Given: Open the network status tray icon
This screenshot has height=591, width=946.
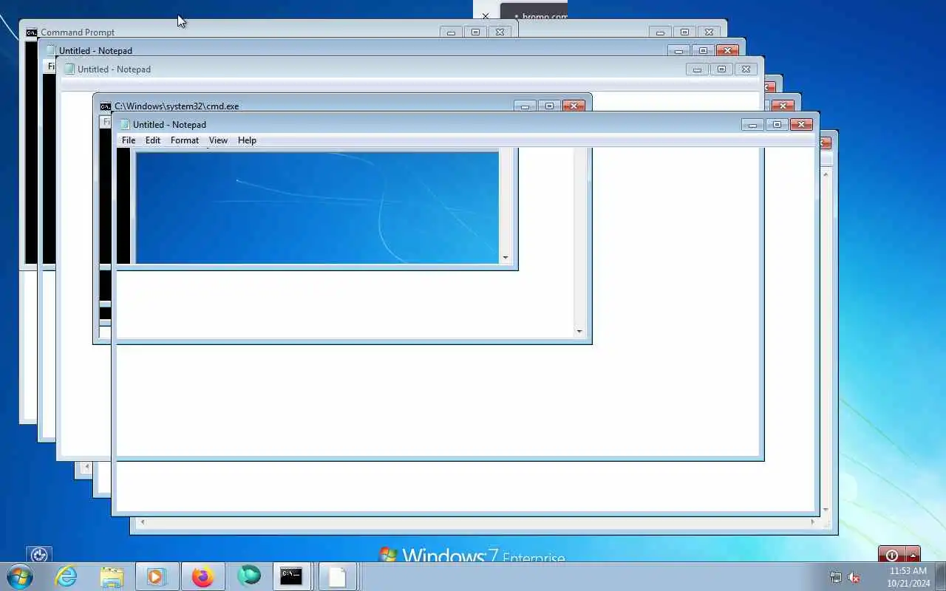Looking at the screenshot, I should click(x=835, y=577).
